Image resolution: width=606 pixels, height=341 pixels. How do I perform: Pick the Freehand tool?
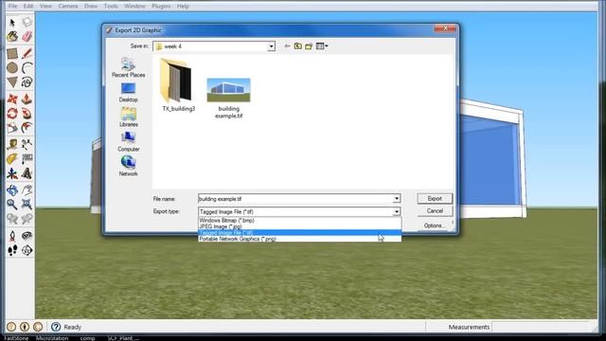click(x=27, y=82)
